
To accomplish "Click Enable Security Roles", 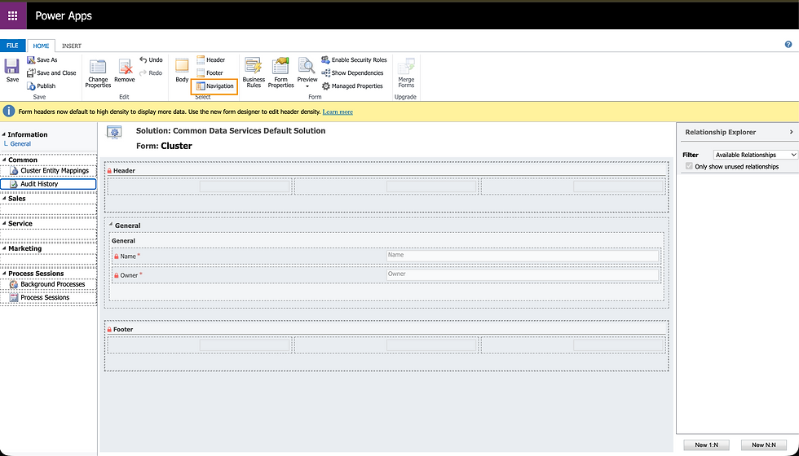I will click(354, 60).
